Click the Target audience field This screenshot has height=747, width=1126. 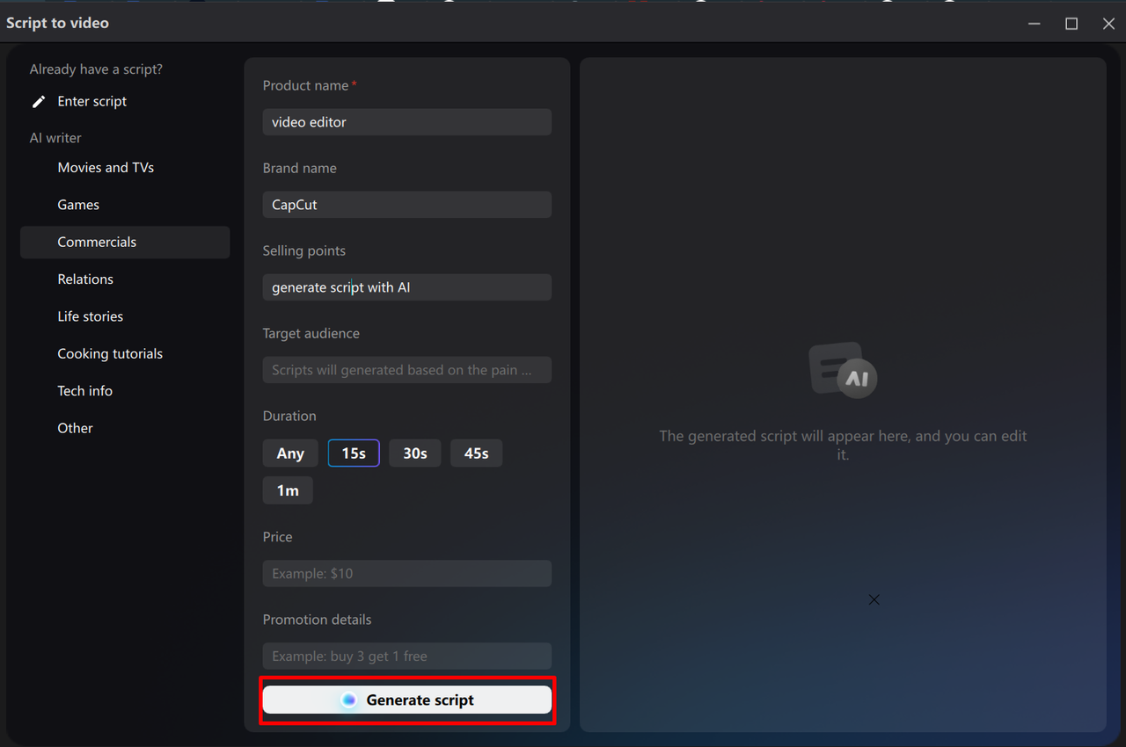click(x=406, y=369)
